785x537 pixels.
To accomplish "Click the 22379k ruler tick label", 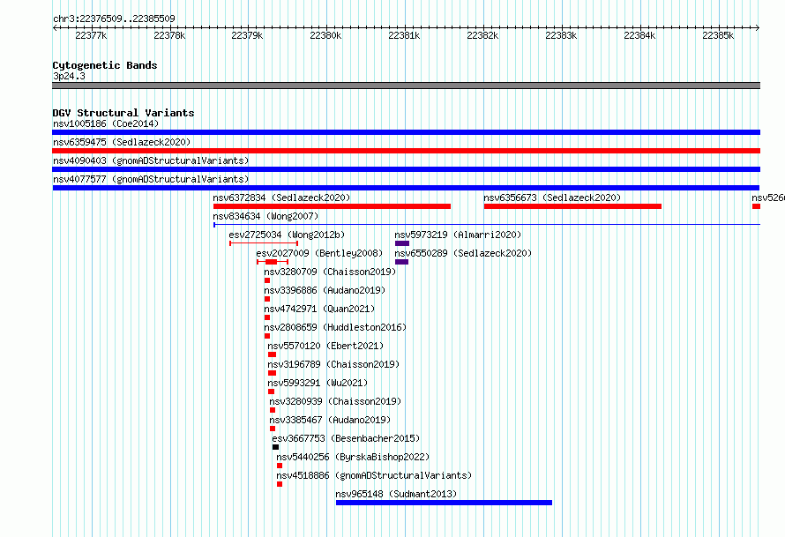I will (x=247, y=35).
